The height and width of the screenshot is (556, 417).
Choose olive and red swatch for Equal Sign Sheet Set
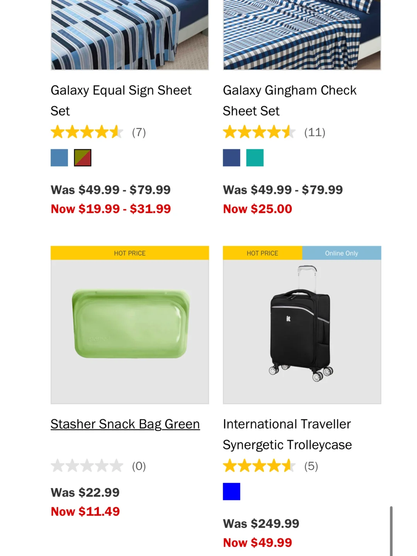tap(83, 158)
